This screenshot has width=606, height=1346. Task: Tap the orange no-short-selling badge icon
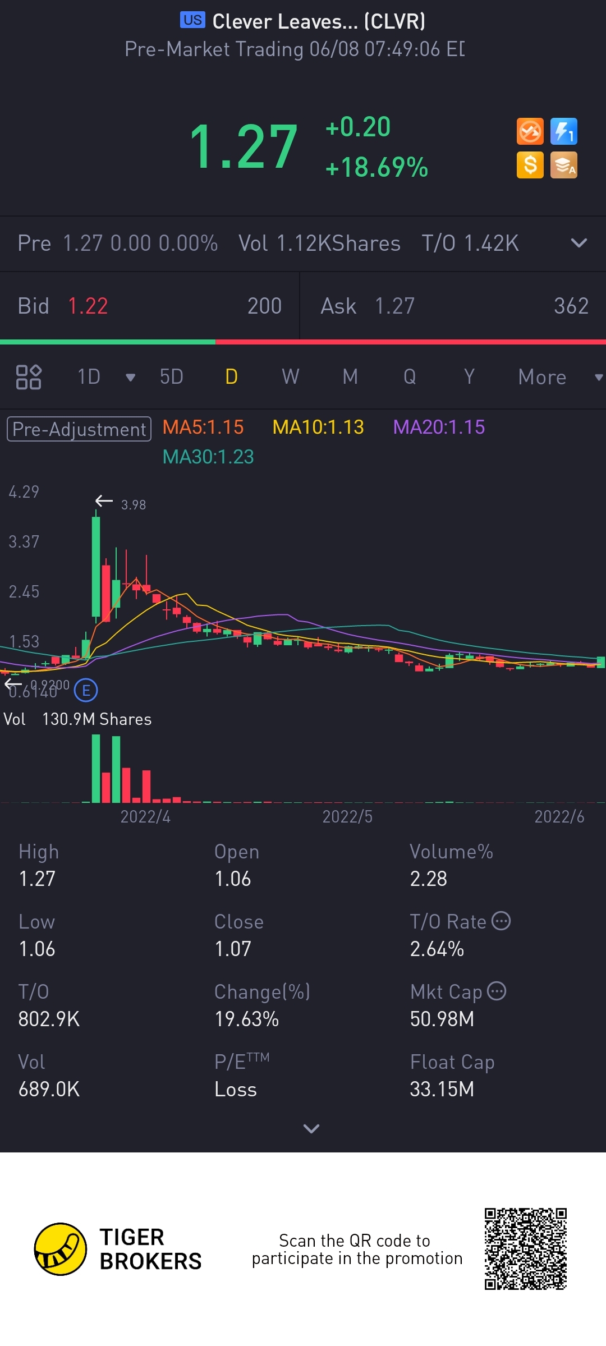tap(530, 132)
